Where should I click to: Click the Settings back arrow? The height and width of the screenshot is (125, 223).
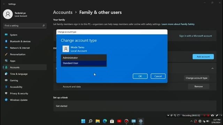(4, 4)
